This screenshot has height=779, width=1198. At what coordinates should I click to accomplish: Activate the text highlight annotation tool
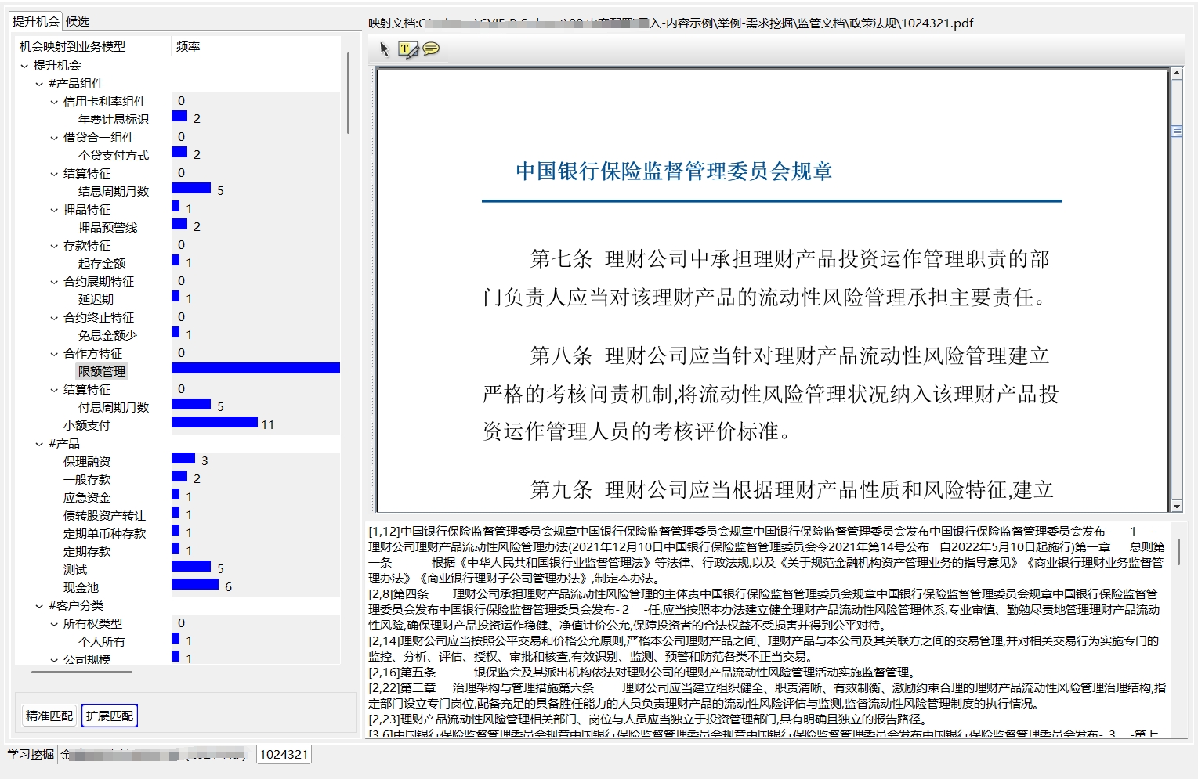408,50
